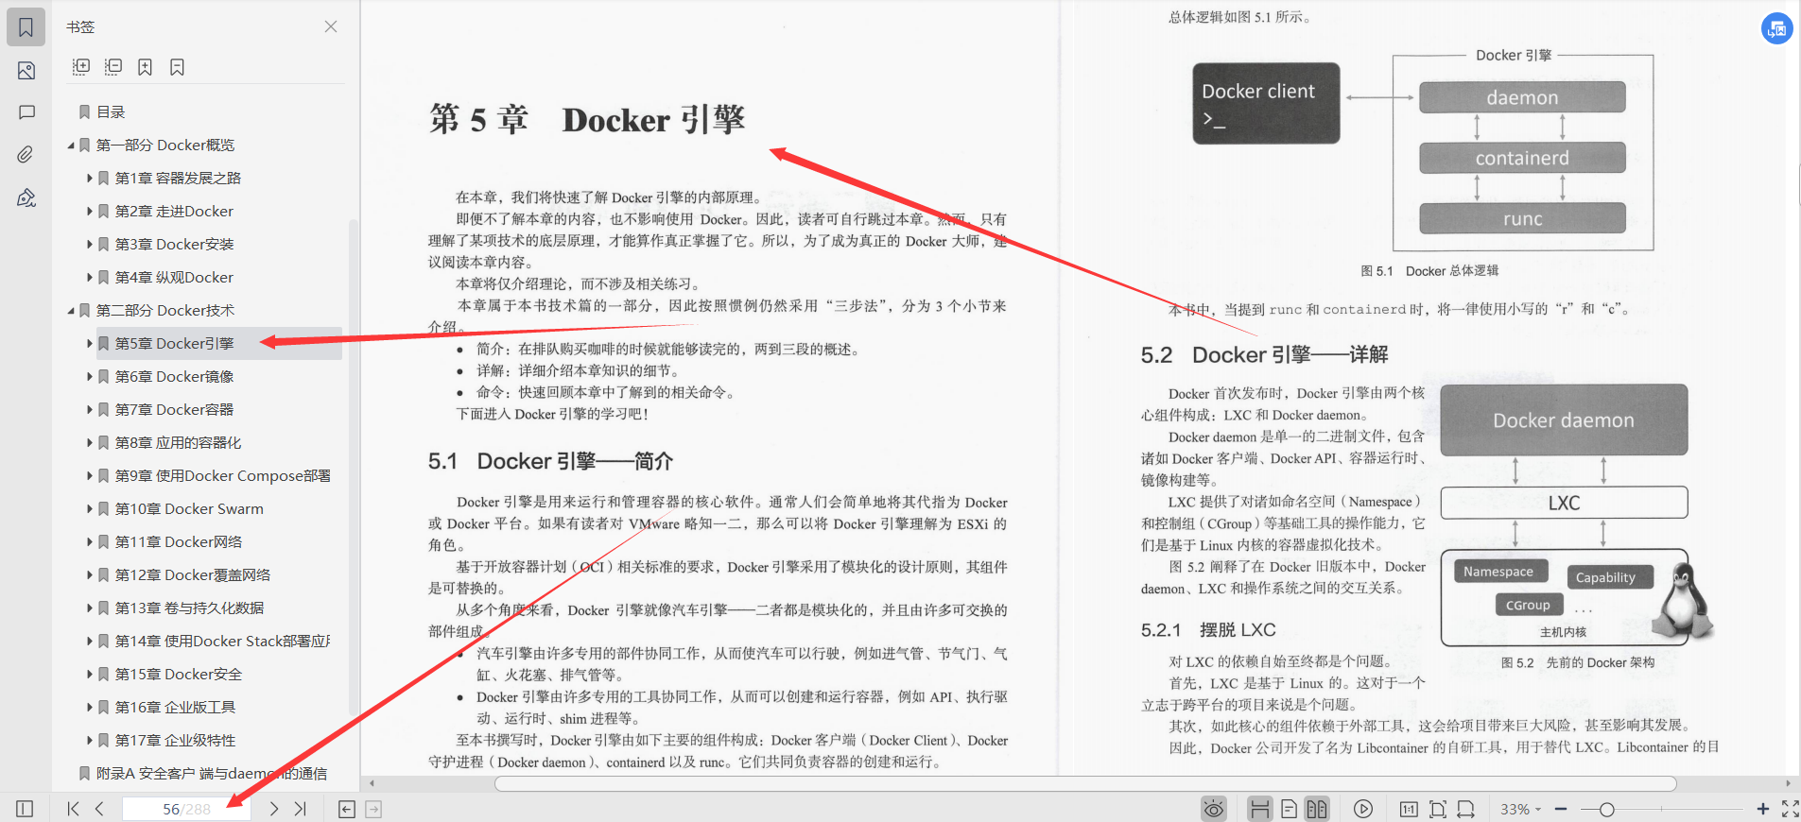
Task: Select 附录A 安全客户端 bookmark
Action: [x=211, y=773]
